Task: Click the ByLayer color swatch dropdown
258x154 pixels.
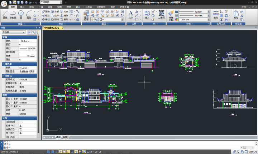Action: [194, 20]
